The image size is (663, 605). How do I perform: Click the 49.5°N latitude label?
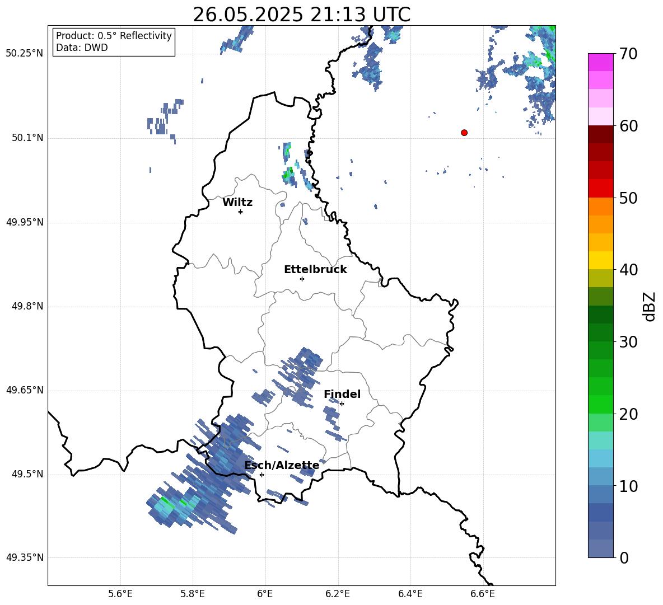[27, 474]
